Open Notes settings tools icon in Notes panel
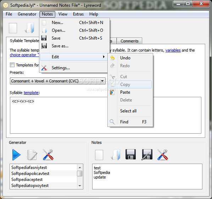 [x=163, y=155]
